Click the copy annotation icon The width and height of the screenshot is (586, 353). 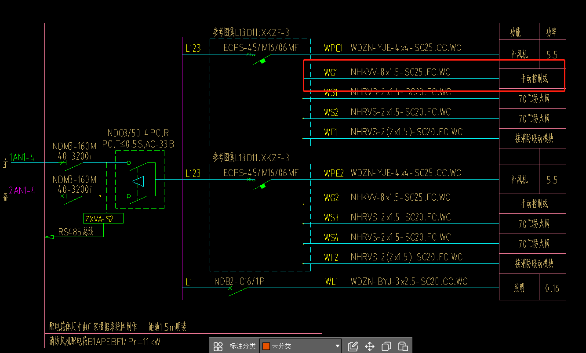386,346
